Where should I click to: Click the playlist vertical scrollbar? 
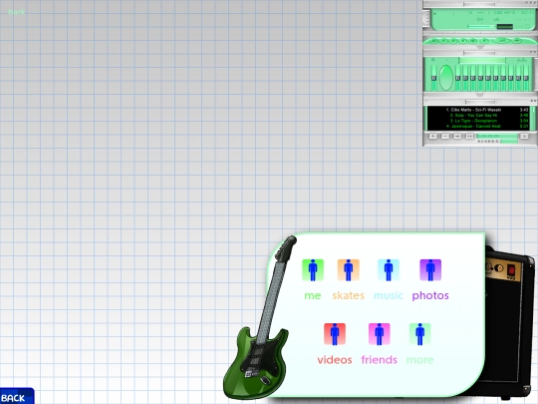[533, 118]
